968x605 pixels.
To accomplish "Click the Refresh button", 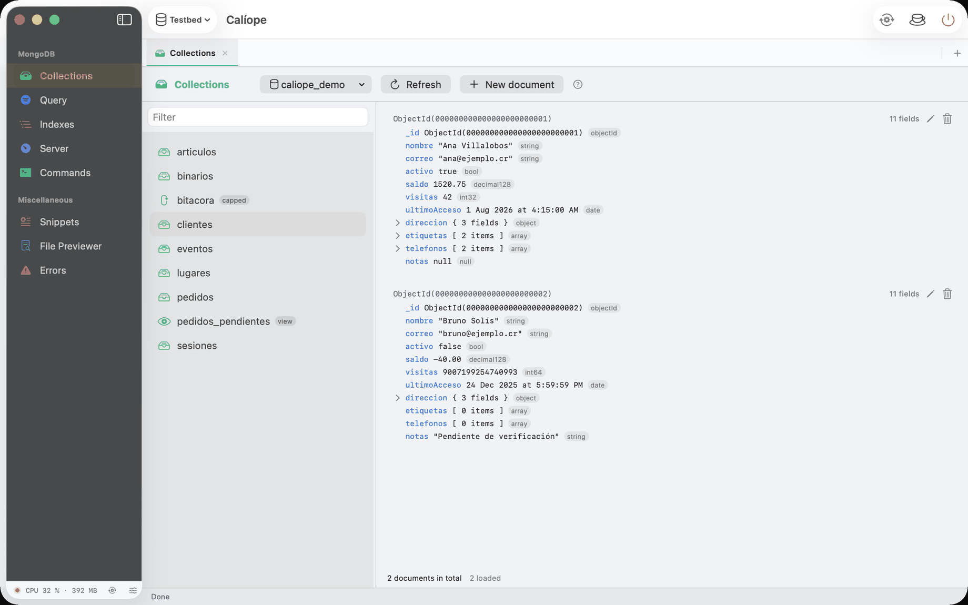I will click(416, 85).
